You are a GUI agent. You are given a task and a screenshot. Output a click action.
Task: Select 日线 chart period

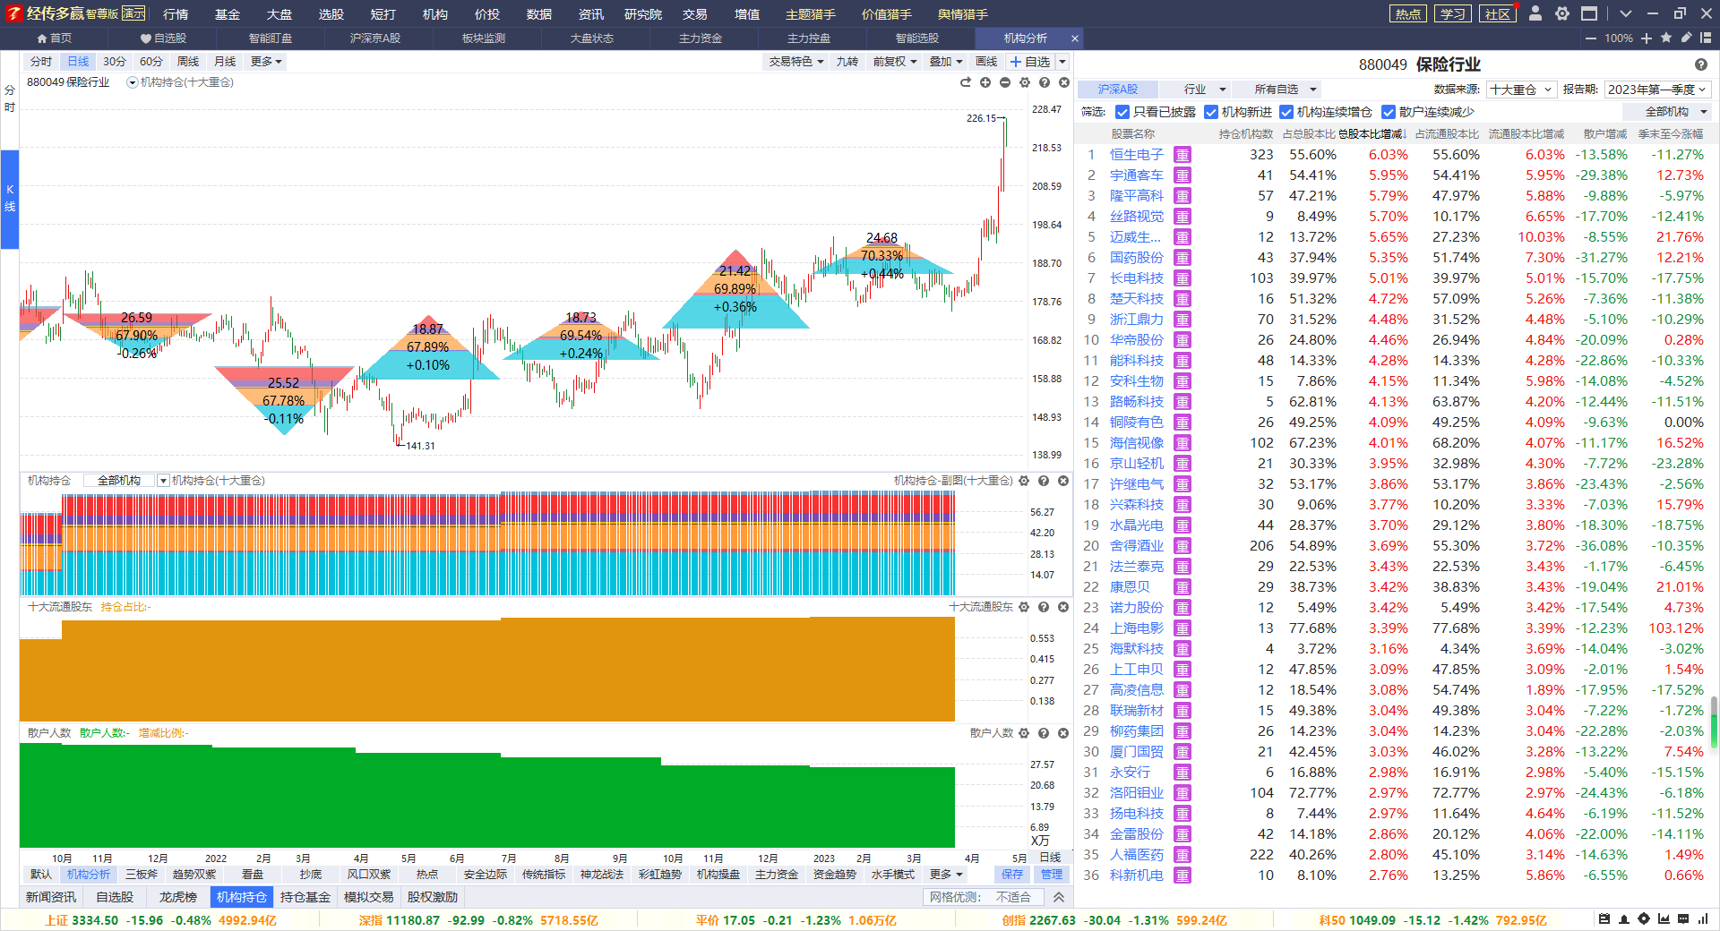(79, 62)
